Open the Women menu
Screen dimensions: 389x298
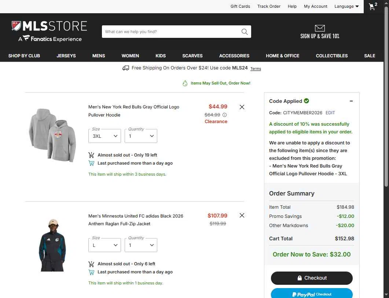(130, 56)
